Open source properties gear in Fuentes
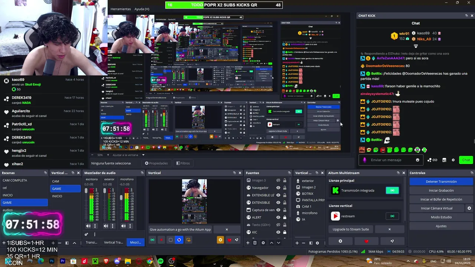Screen dimensions: 475x267 pyautogui.click(x=263, y=243)
